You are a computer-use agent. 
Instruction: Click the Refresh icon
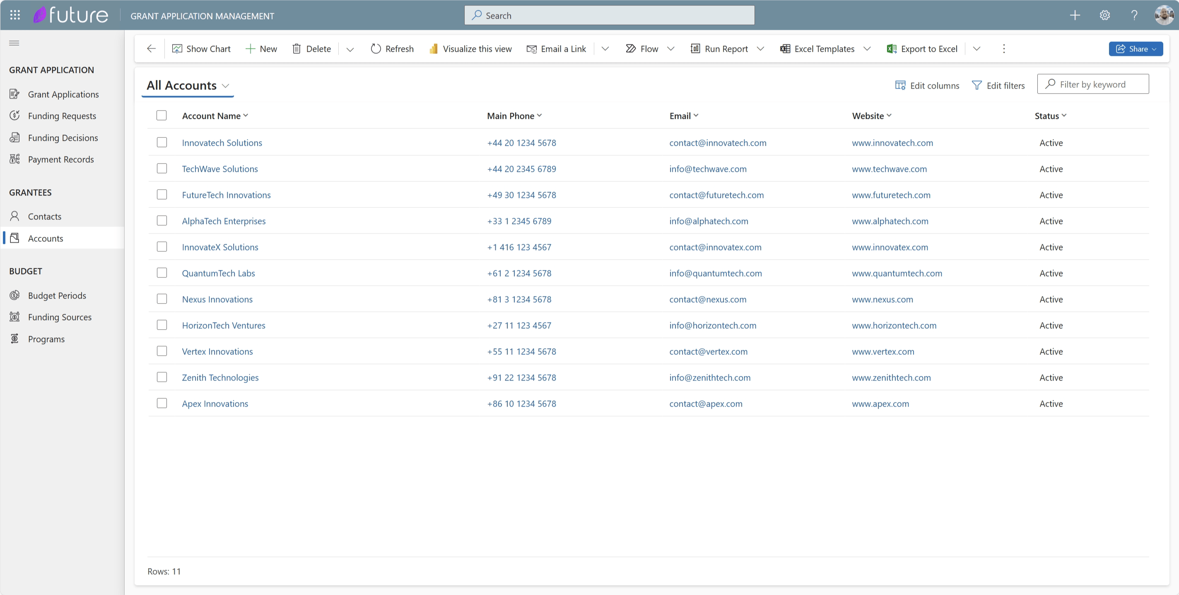click(x=375, y=48)
